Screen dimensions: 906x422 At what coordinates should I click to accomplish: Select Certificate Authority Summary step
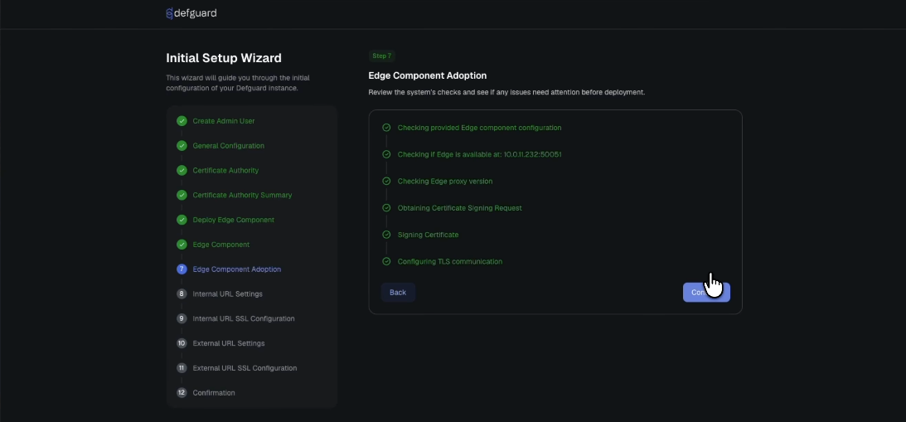coord(242,195)
